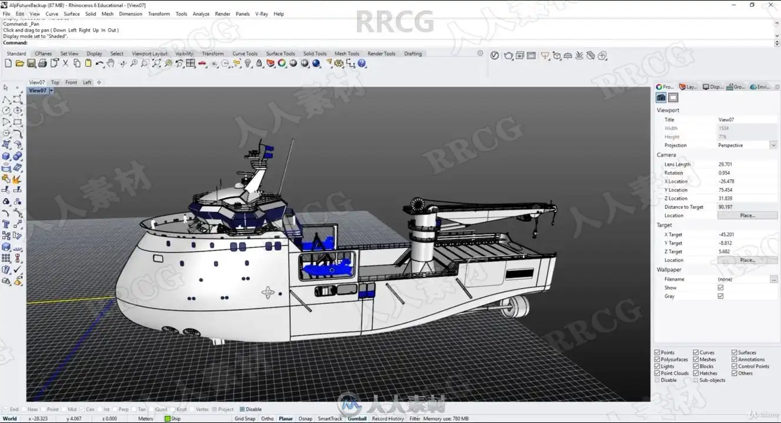Toggle the Lights filter checkbox

657,367
